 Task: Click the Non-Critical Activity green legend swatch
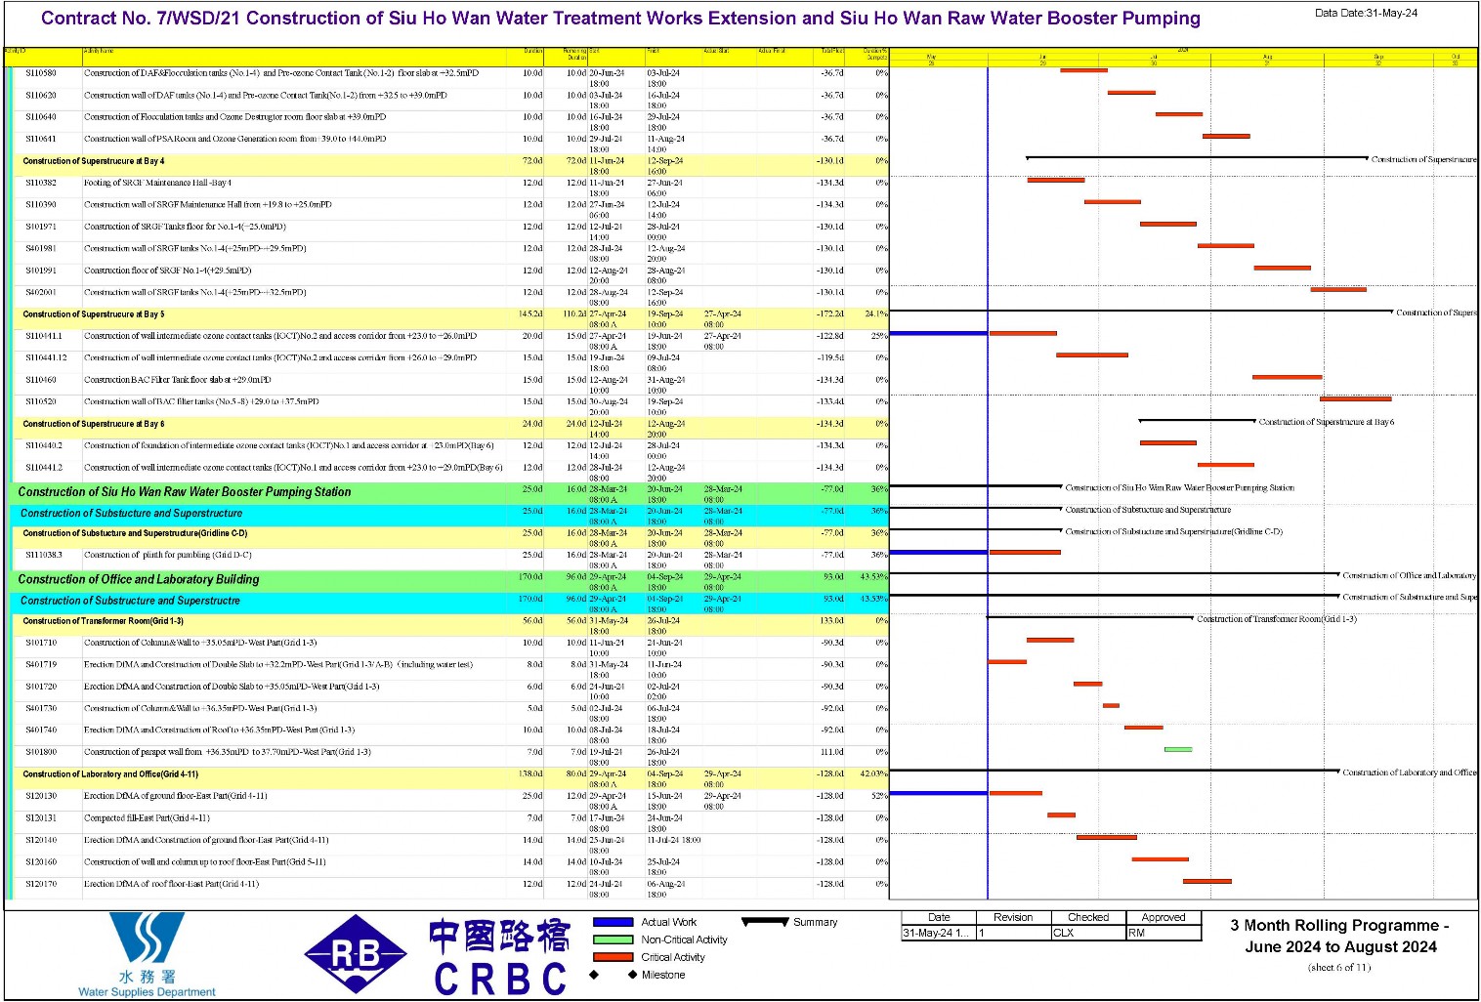point(614,939)
